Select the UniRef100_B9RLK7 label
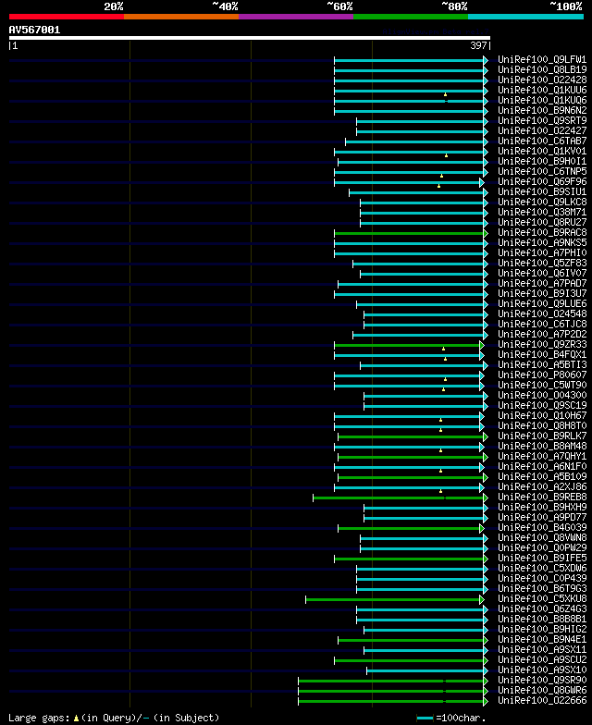The height and width of the screenshot is (725, 592). 542,436
